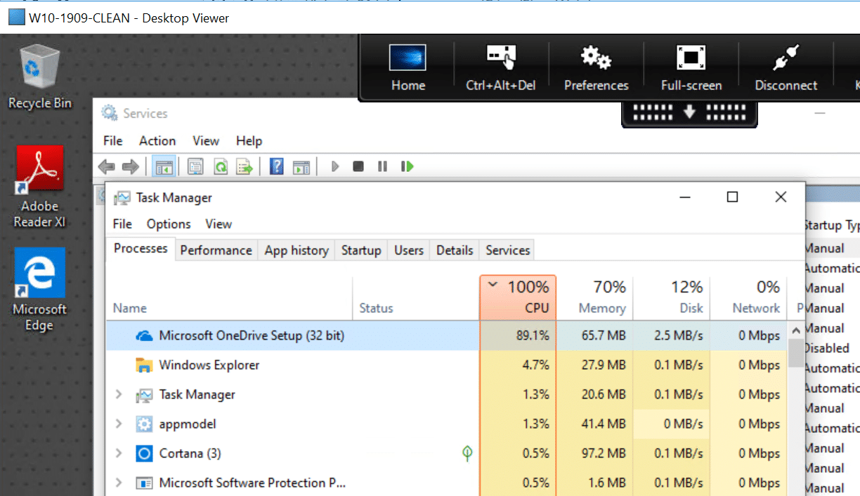Sort processes by Status column header
860x496 pixels.
pos(415,297)
